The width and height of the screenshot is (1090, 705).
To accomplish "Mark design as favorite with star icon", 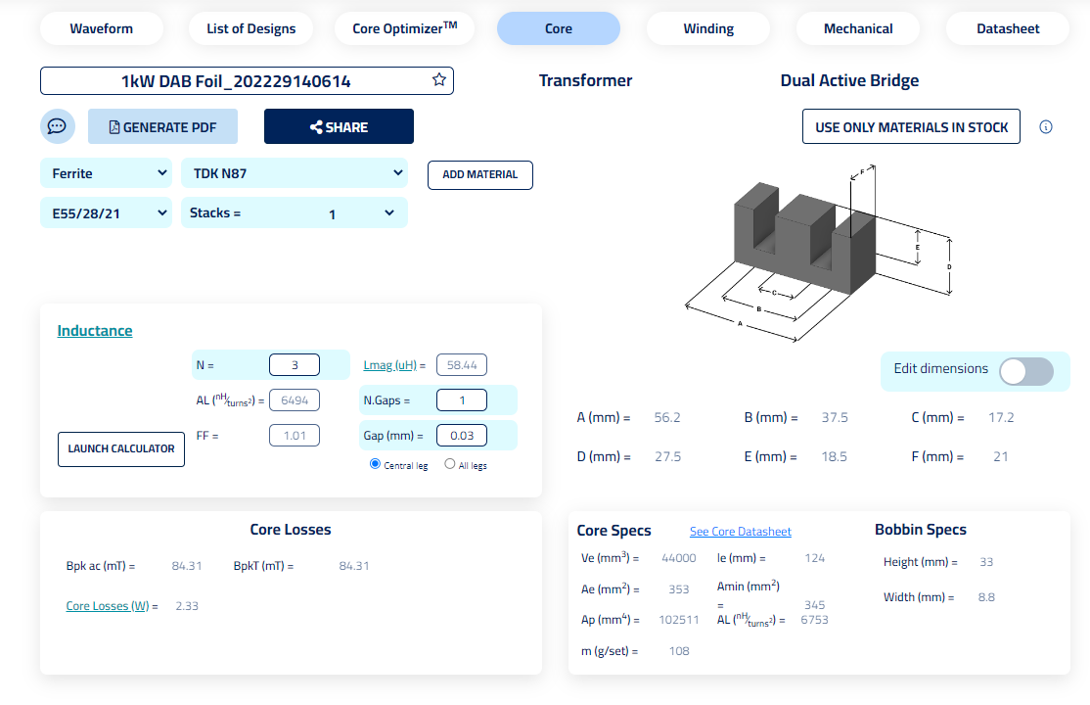I will (438, 80).
